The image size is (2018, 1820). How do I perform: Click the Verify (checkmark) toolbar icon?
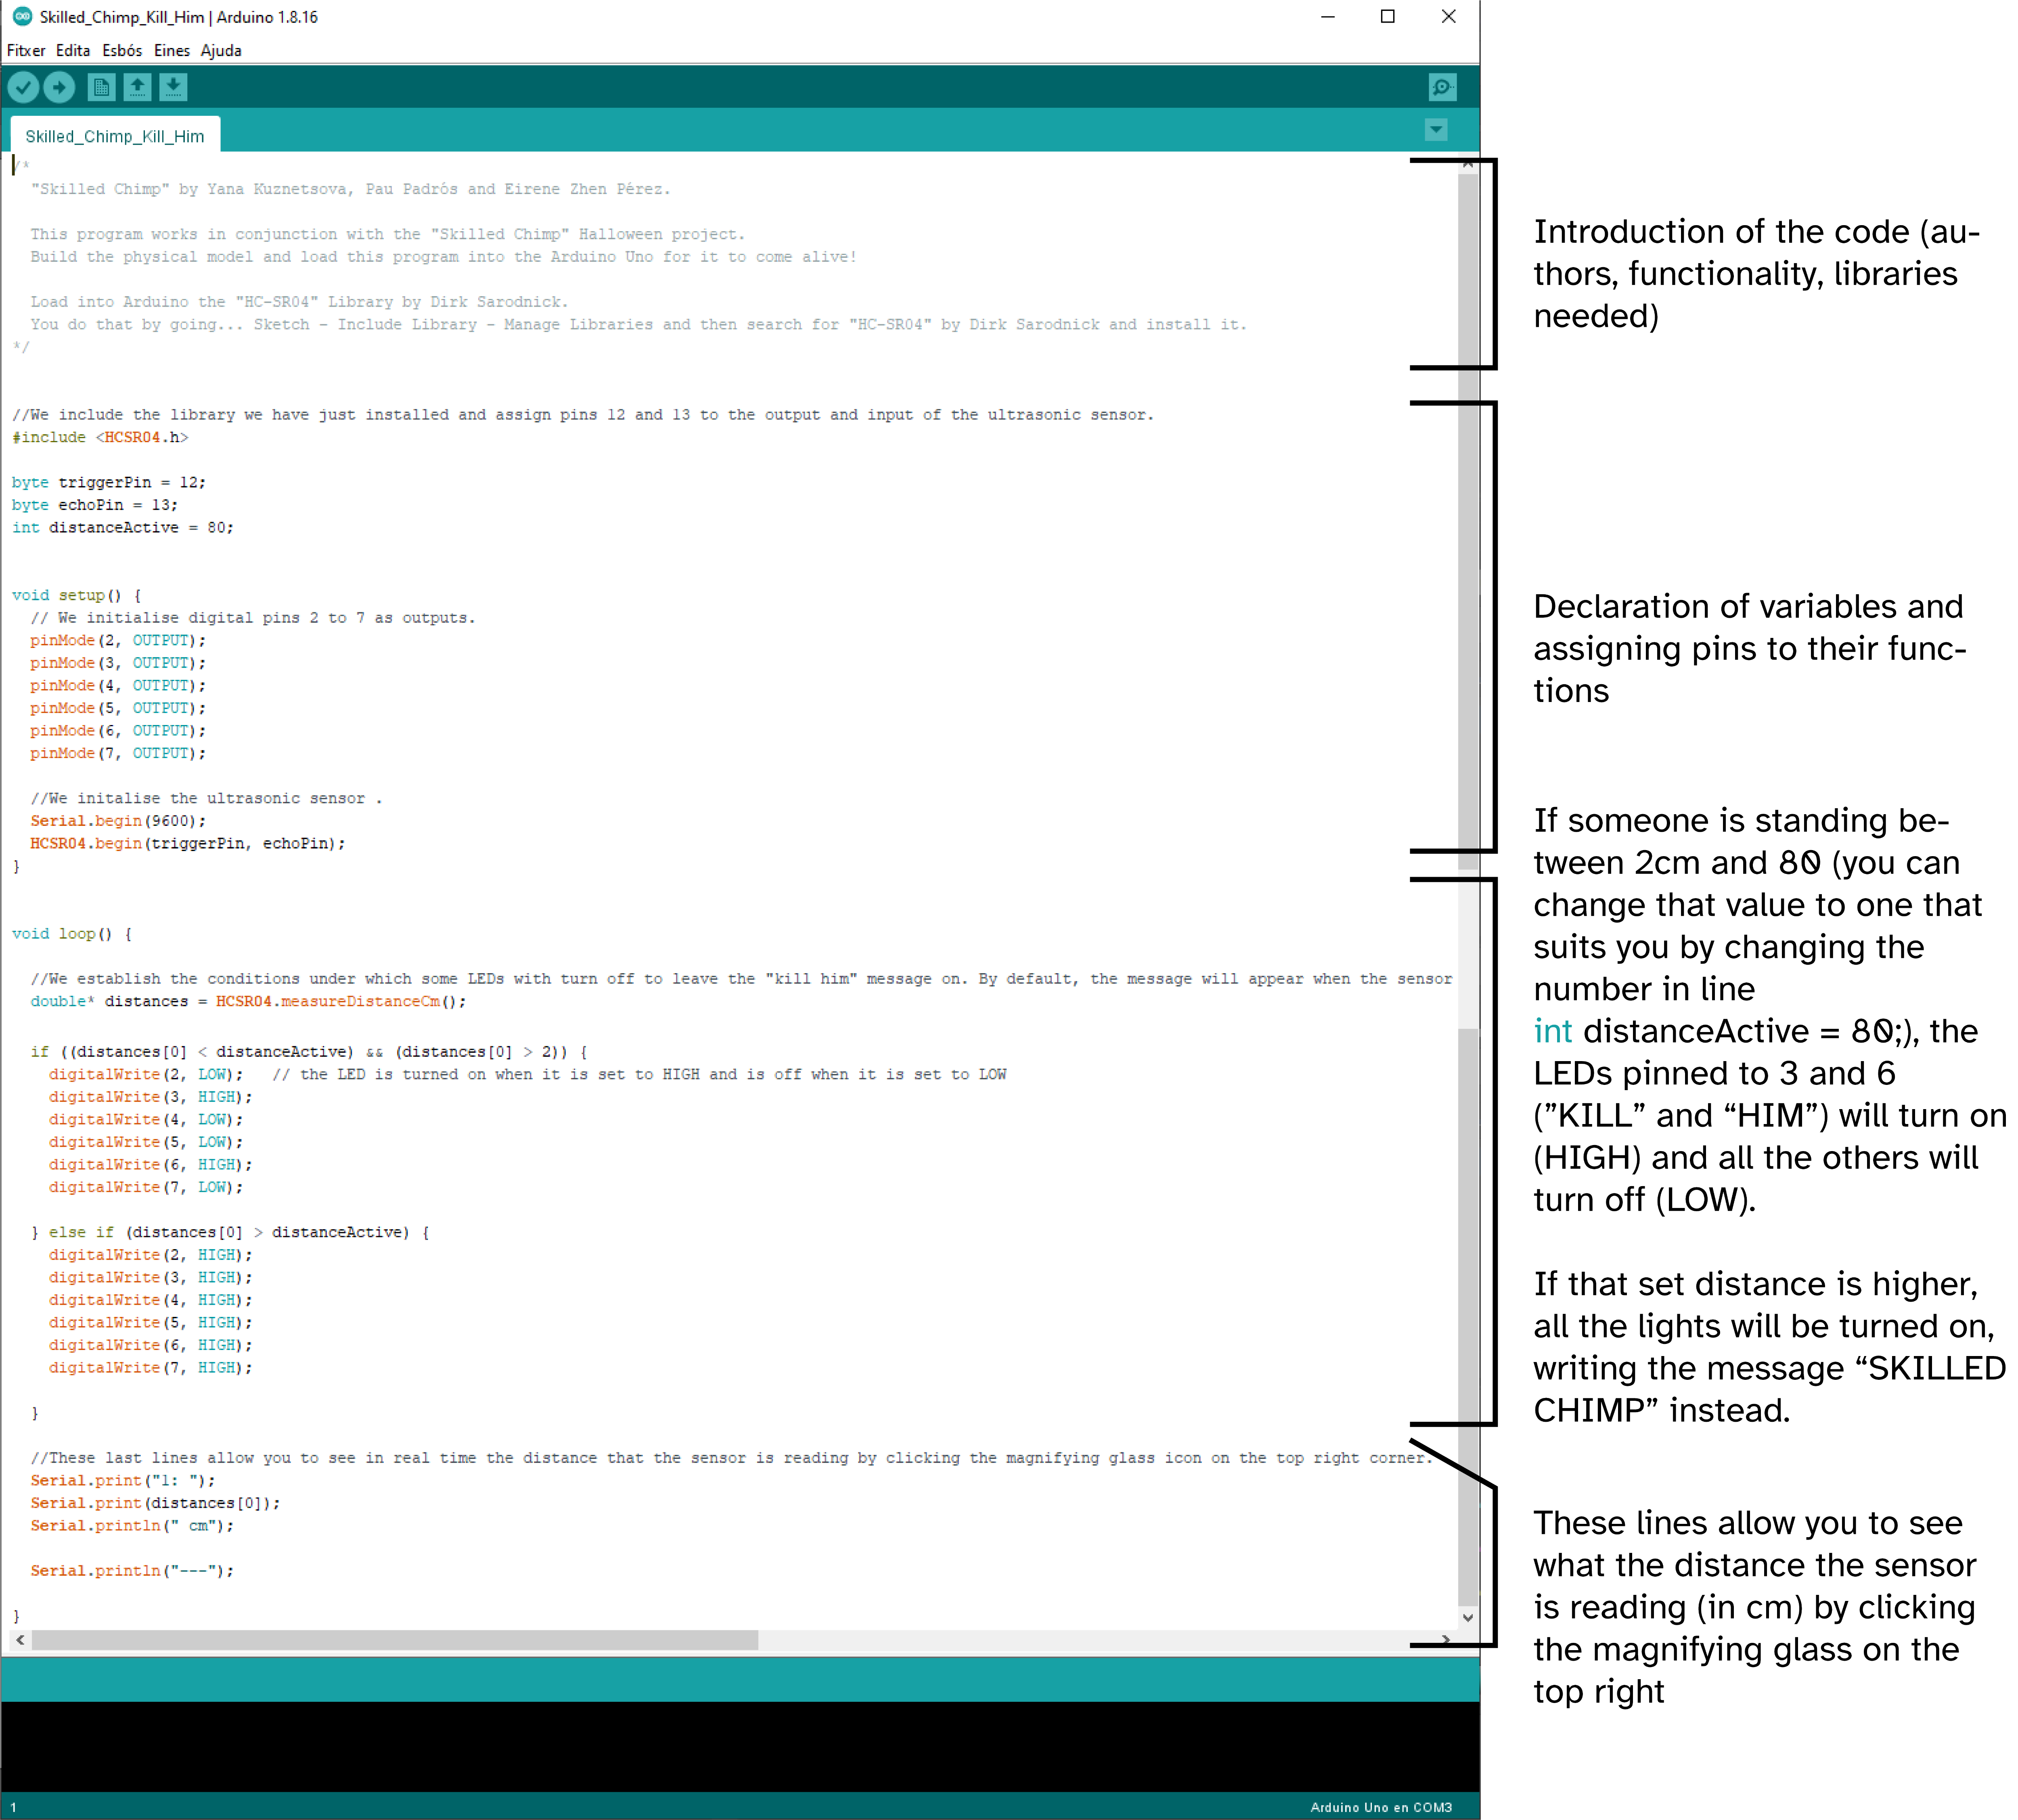tap(23, 88)
